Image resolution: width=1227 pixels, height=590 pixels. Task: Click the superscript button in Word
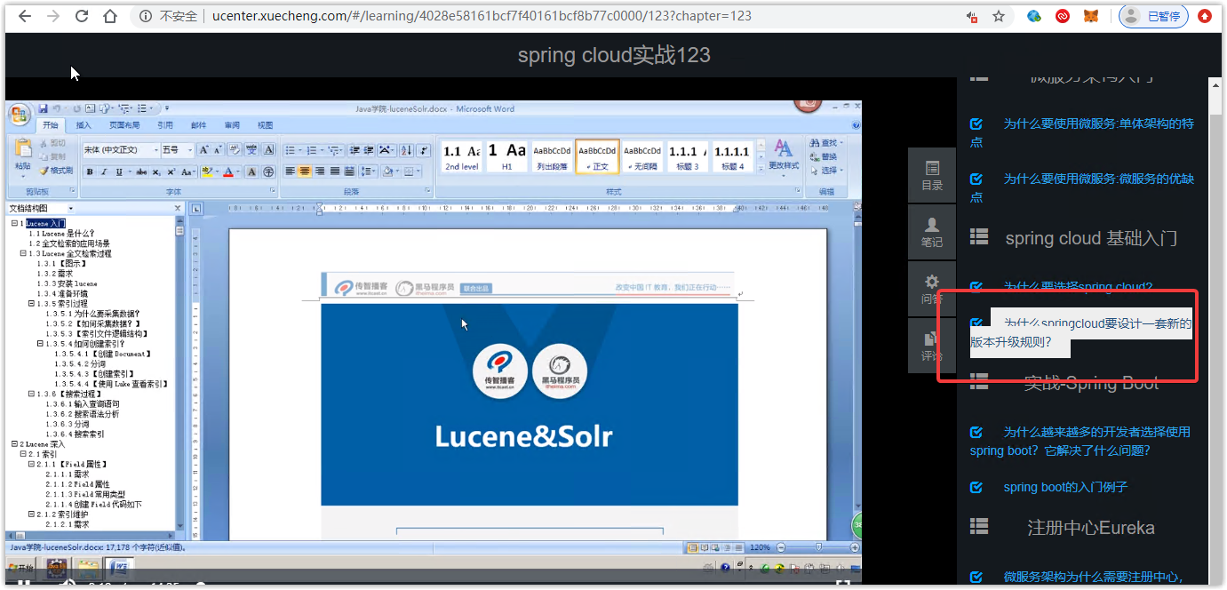(170, 171)
